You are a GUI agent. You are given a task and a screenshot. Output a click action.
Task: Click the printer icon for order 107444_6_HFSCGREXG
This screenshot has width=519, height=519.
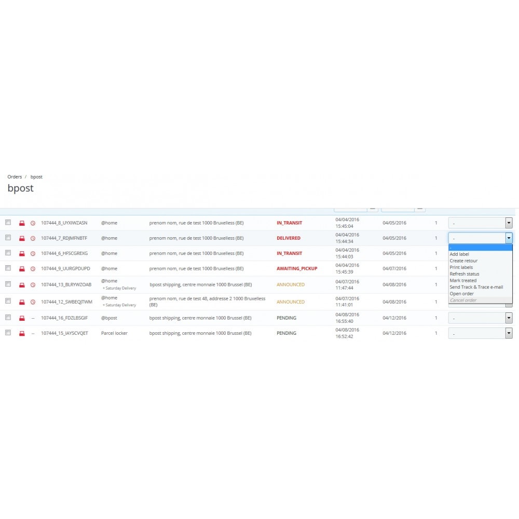(22, 254)
